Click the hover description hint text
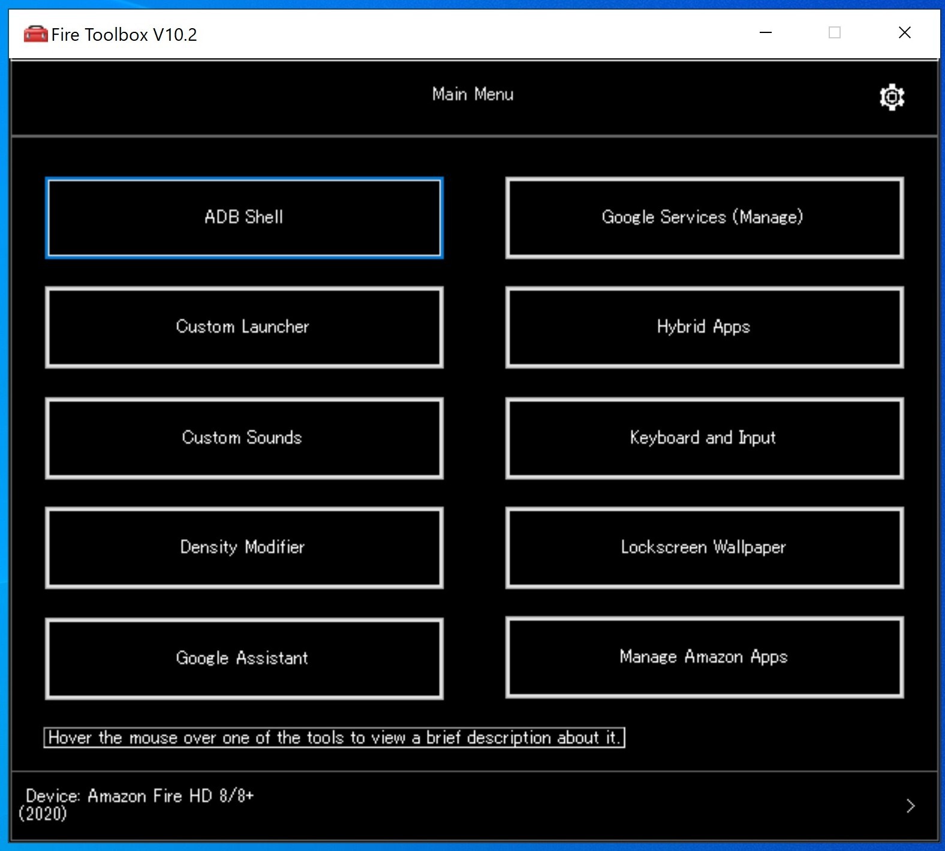945x851 pixels. point(334,738)
